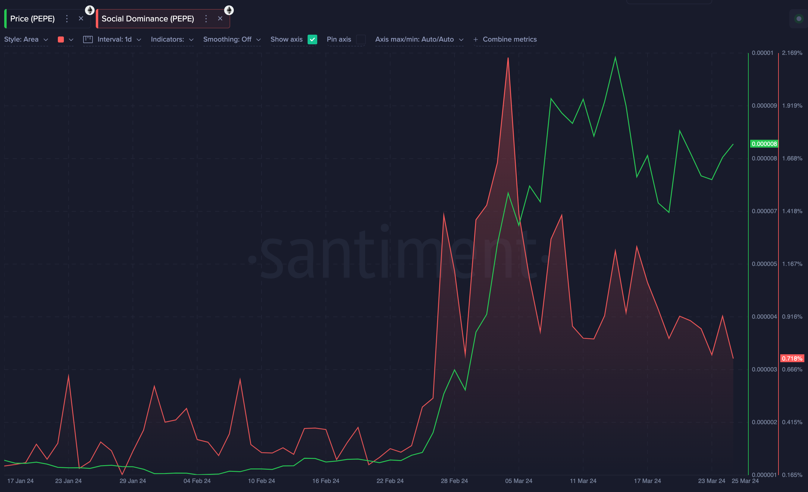Viewport: 808px width, 492px height.
Task: Click the Ethereum icon on the Price metric
Action: [90, 10]
